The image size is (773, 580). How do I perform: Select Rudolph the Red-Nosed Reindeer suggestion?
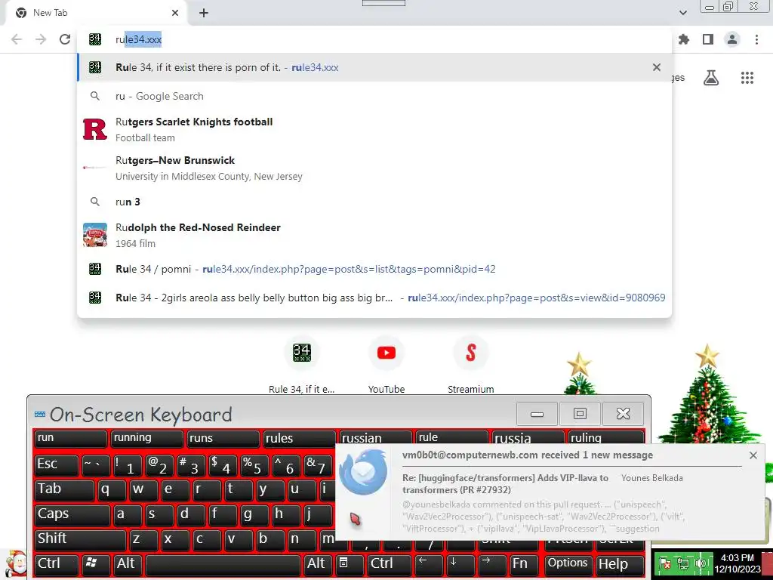coord(374,235)
